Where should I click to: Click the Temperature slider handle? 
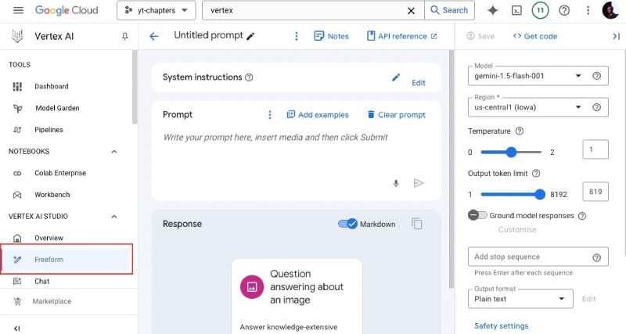[x=511, y=152]
